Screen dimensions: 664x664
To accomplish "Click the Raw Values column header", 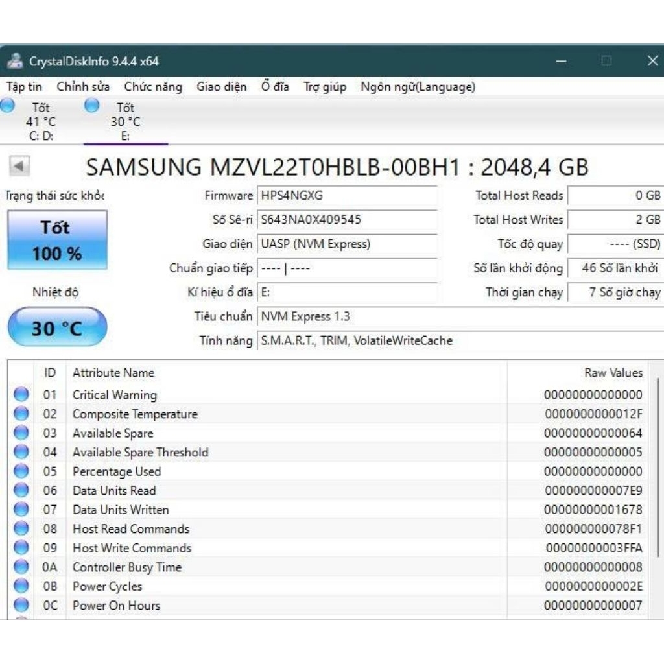I will coord(613,373).
